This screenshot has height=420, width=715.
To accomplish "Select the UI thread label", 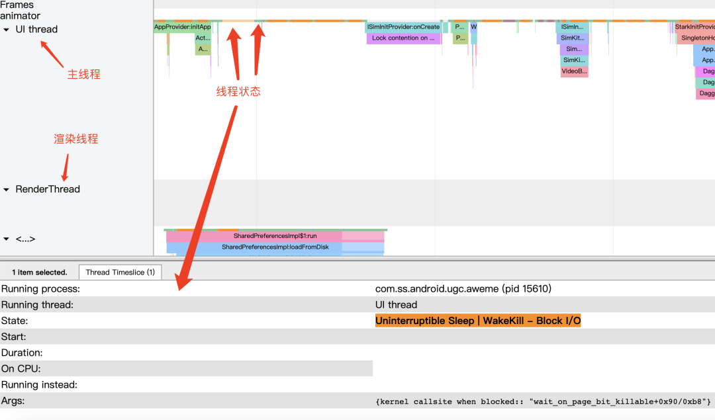I will tap(36, 30).
